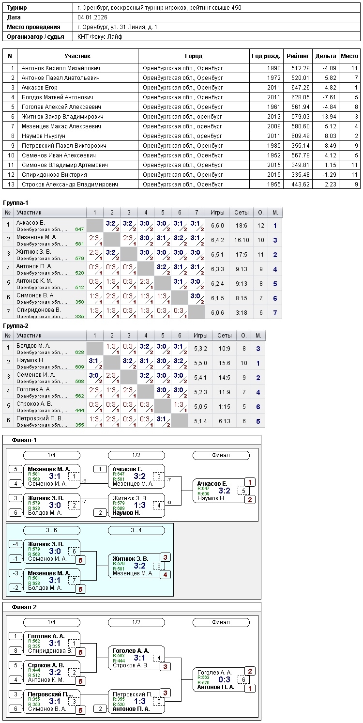
Task: Click the Группа-2 section heading
Action: [16, 326]
